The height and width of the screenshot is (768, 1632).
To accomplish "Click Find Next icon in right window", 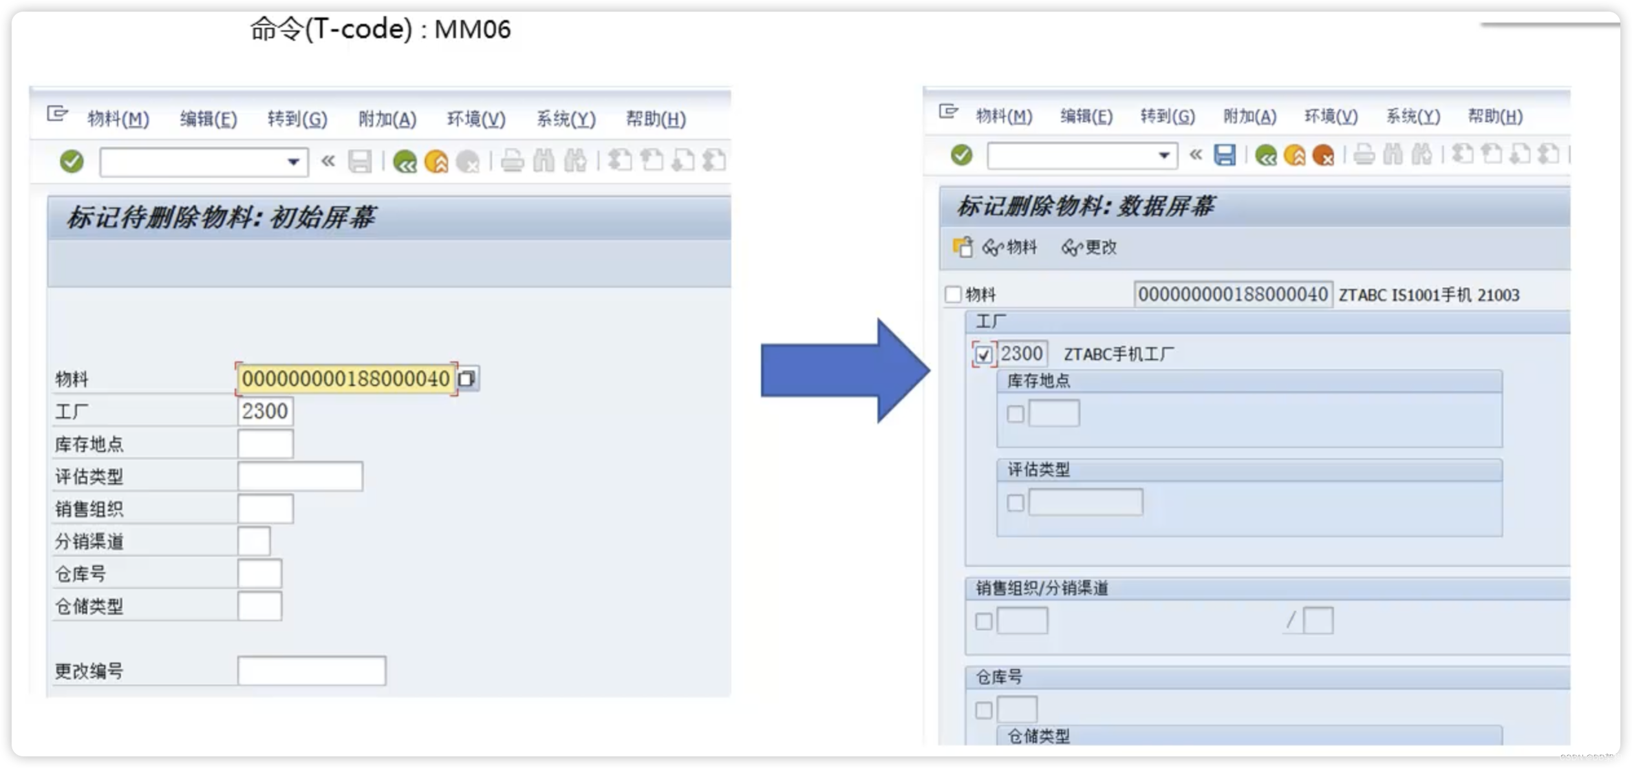I will pyautogui.click(x=1422, y=155).
